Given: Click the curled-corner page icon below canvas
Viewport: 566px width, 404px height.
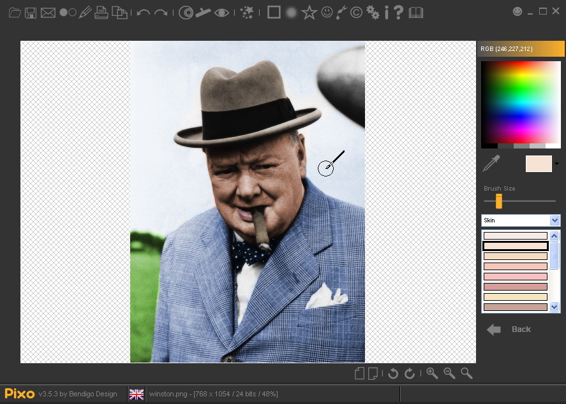Looking at the screenshot, I should tap(373, 373).
